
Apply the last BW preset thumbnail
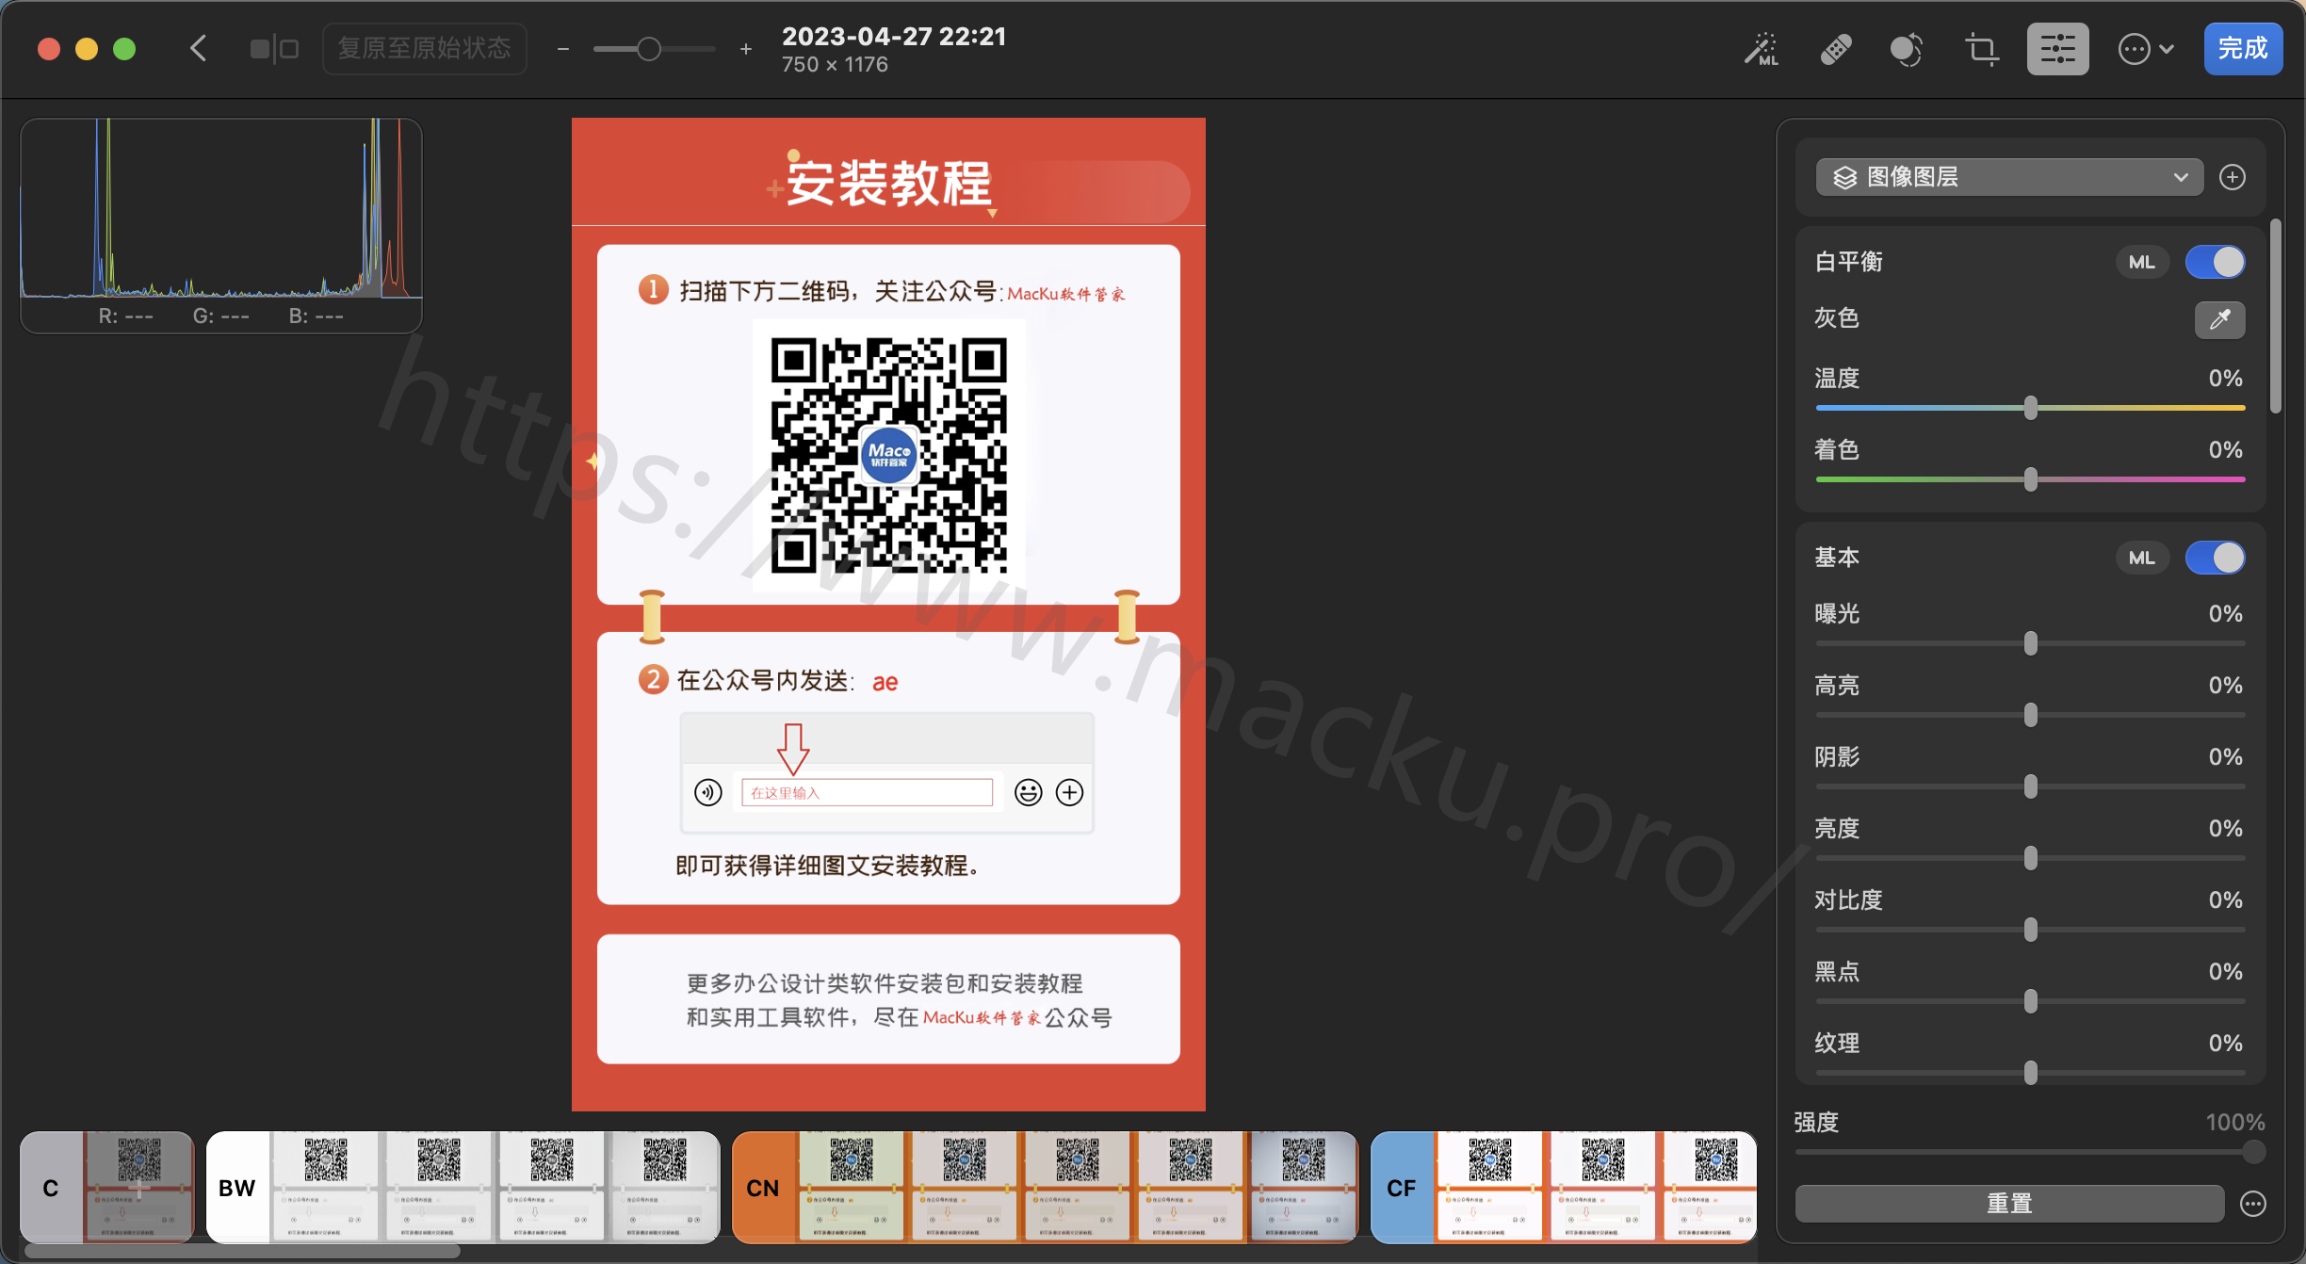pyautogui.click(x=664, y=1188)
